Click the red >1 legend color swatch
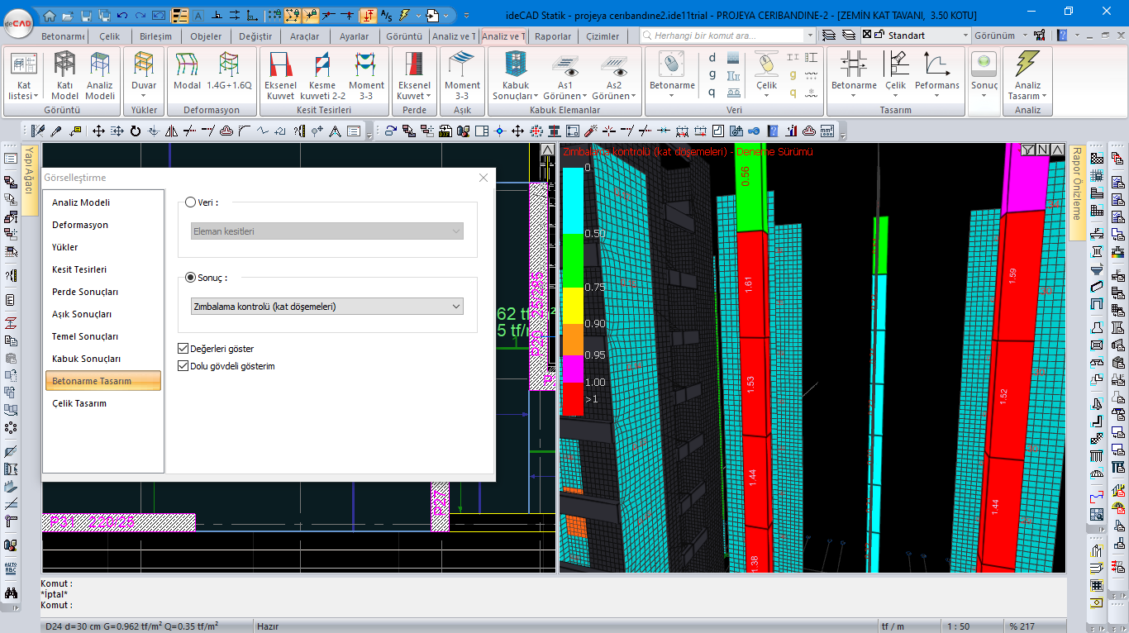The width and height of the screenshot is (1129, 633). pos(573,400)
